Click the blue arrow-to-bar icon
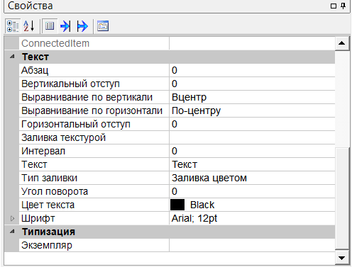Screen dimensions: 352x267 point(65,26)
